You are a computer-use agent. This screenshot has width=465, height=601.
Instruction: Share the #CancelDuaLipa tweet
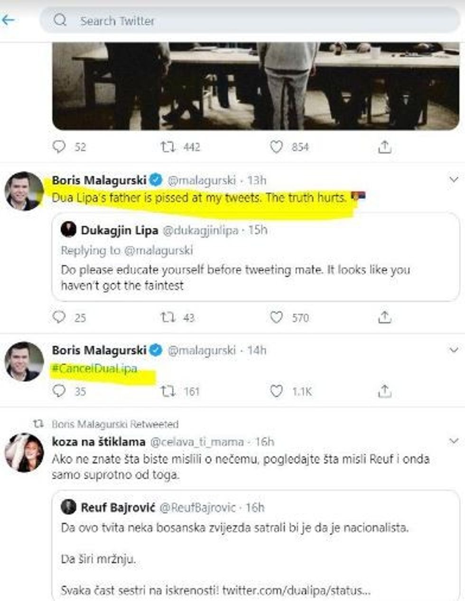tap(384, 391)
